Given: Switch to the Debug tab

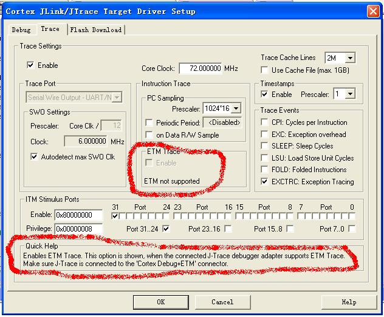Looking at the screenshot, I should 21,30.
